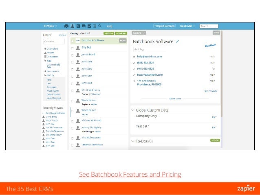Click the + Import Contacts button
This screenshot has height=195, width=260.
tap(164, 26)
